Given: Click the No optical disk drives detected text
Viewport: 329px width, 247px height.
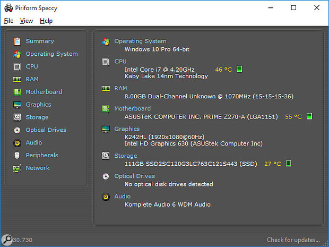Looking at the screenshot, I should (169, 184).
